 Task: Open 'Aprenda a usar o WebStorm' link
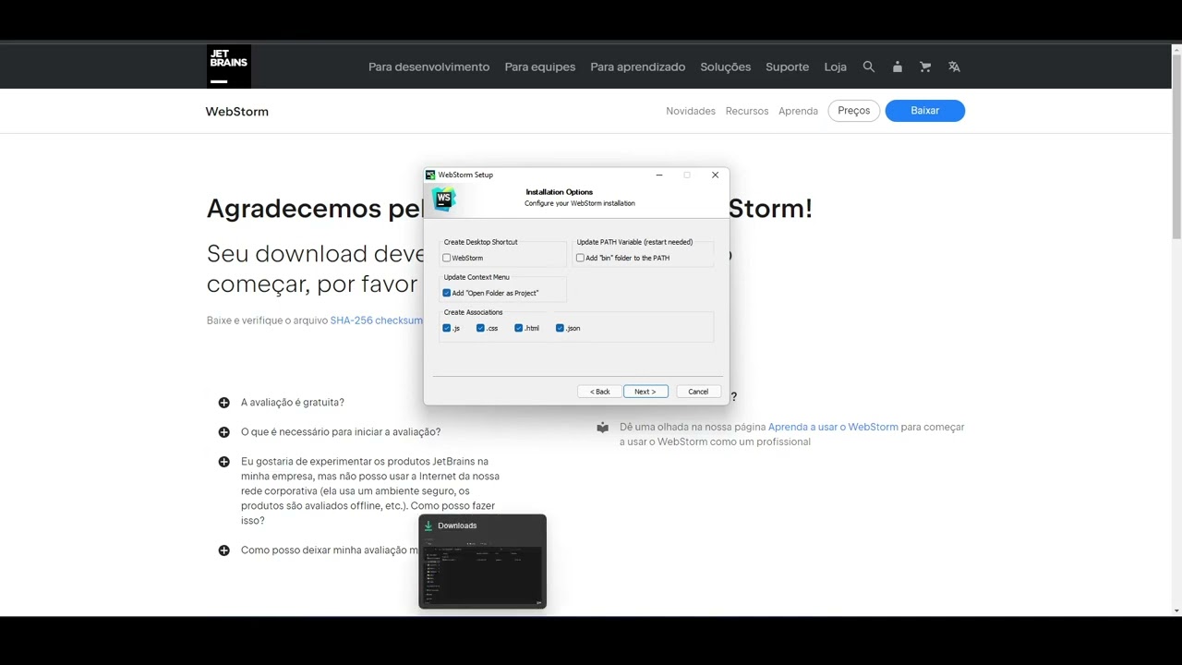[x=833, y=427]
